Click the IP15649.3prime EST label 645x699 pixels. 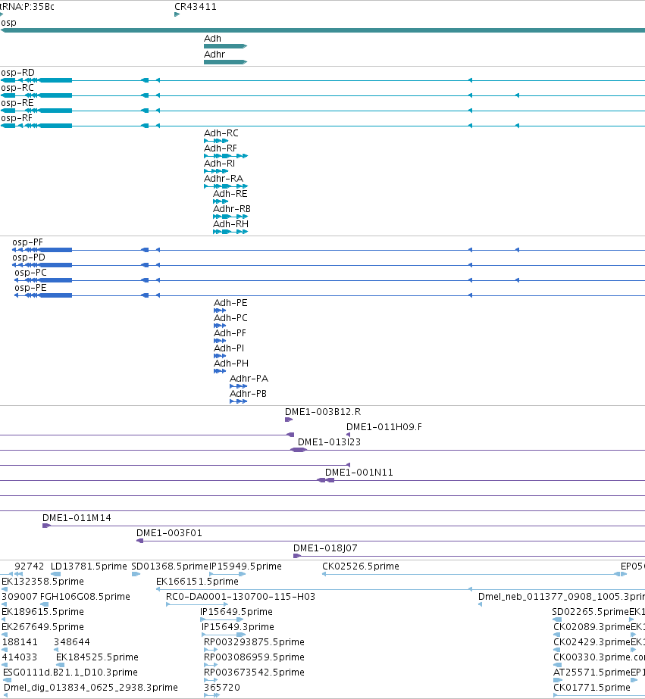click(238, 627)
